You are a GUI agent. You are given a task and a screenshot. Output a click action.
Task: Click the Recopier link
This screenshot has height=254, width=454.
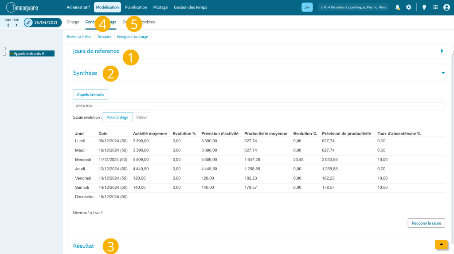pos(104,37)
